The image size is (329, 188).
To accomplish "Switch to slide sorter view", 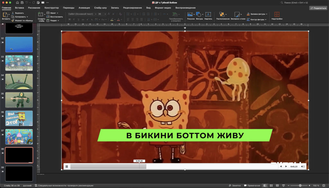I will click(271, 185).
